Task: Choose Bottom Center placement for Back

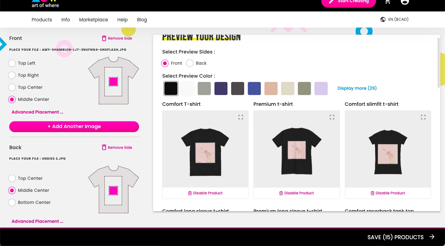Action: (12, 202)
